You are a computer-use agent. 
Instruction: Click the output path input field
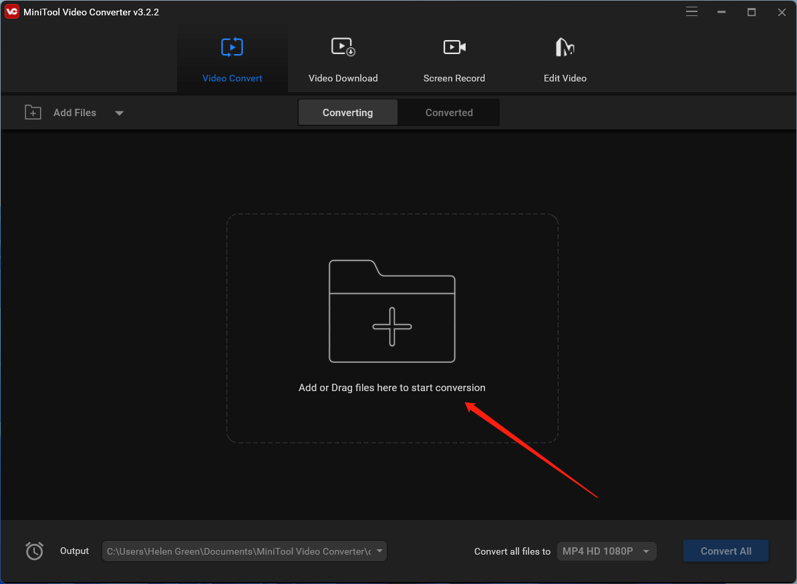[x=234, y=551]
